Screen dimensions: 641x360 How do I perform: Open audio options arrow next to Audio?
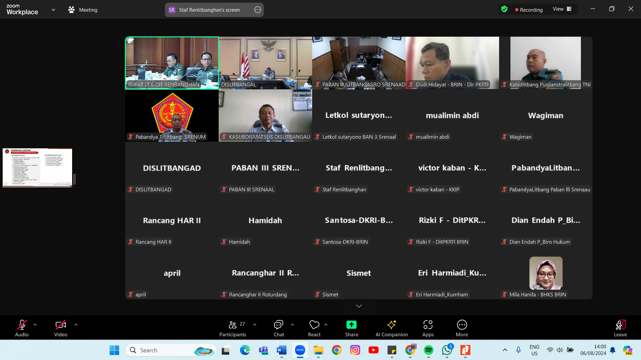coord(35,325)
